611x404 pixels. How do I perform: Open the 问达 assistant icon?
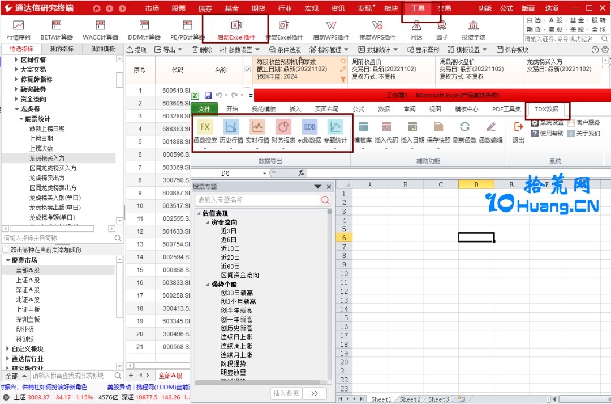[x=416, y=25]
